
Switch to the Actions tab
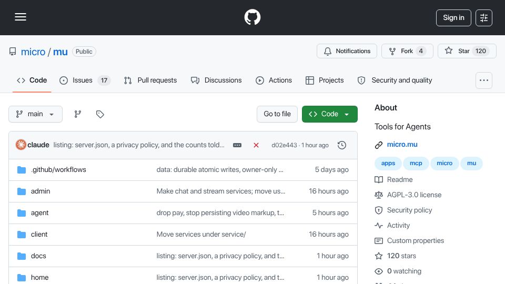[274, 80]
